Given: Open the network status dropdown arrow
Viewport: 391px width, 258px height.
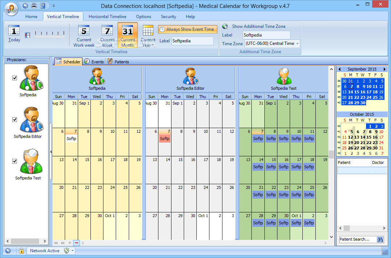Looking at the screenshot, I should (73, 251).
